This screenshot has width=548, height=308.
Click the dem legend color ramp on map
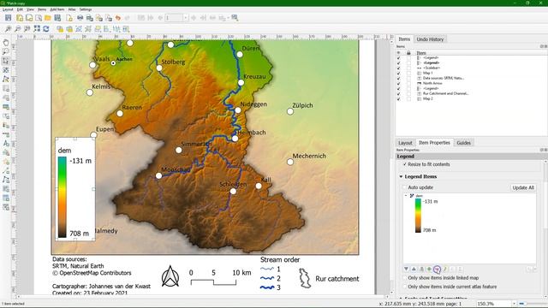point(62,198)
